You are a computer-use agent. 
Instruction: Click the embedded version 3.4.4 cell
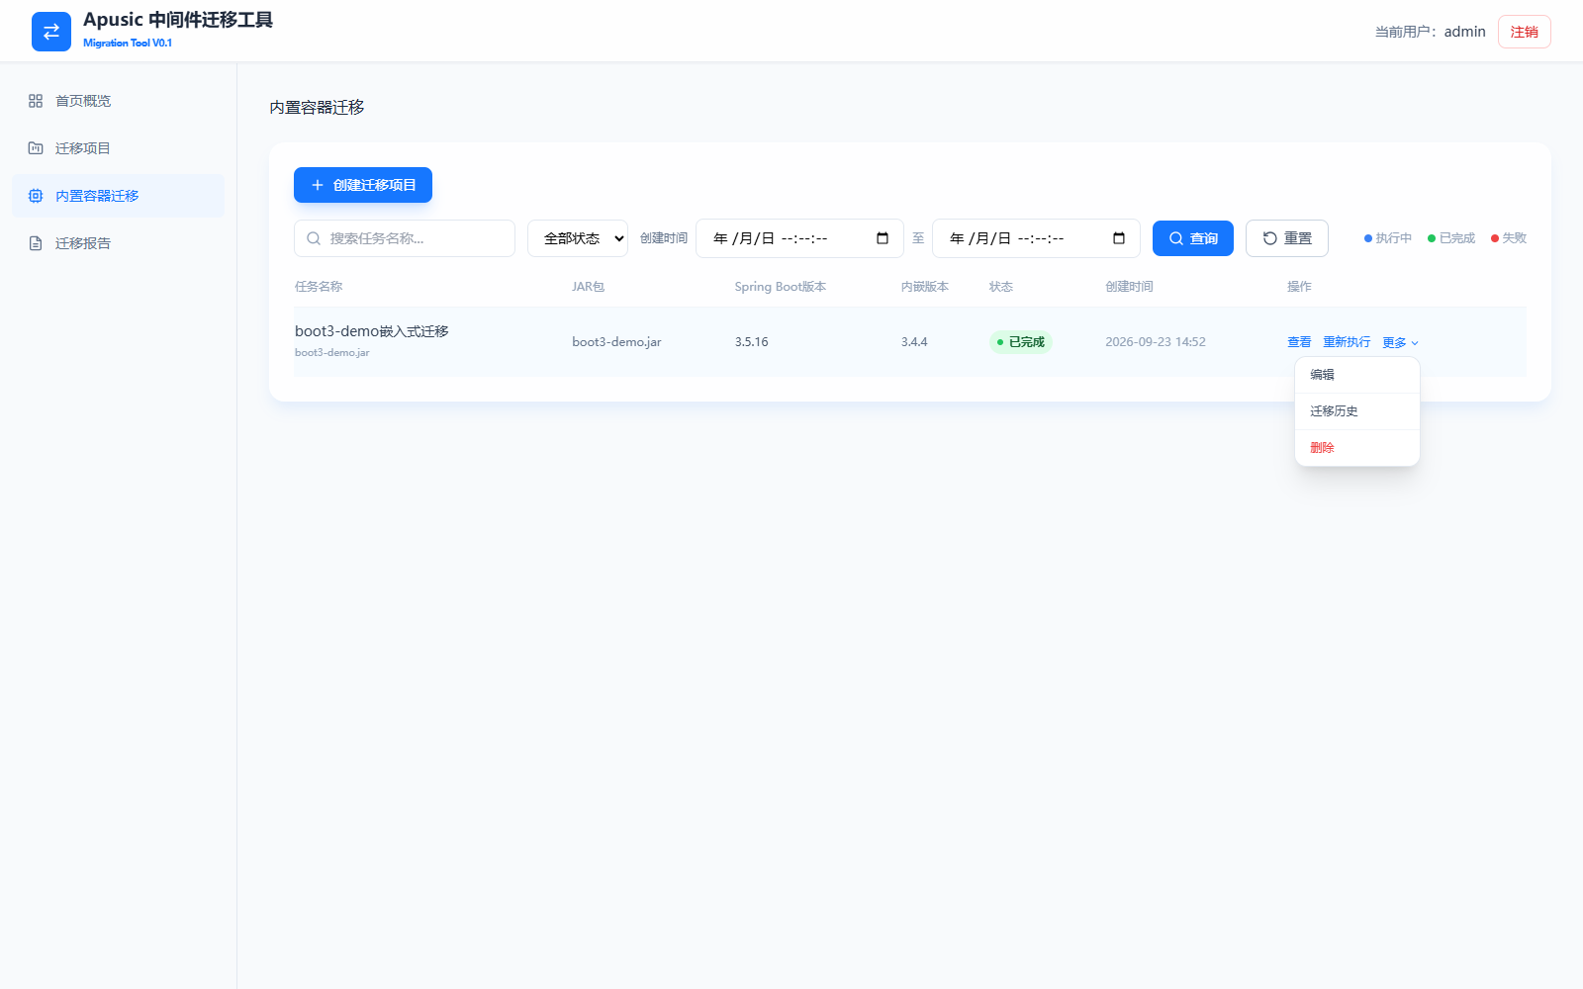[x=914, y=342]
